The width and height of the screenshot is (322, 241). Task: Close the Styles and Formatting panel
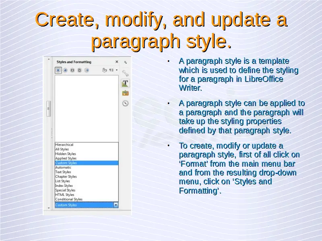tap(117, 62)
